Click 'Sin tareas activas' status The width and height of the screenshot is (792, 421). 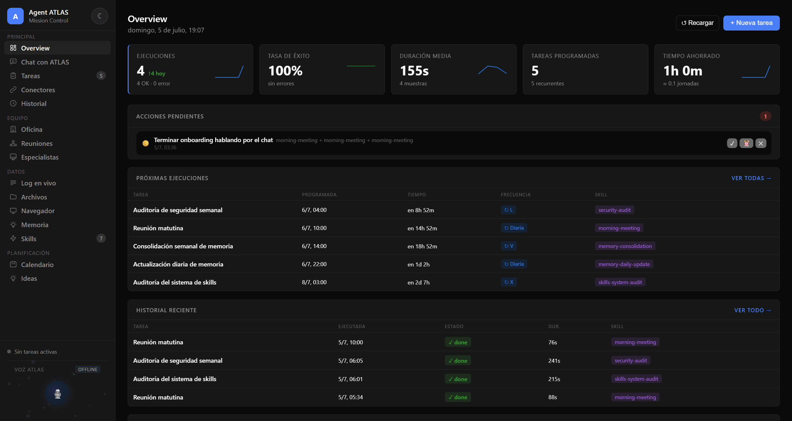click(36, 352)
